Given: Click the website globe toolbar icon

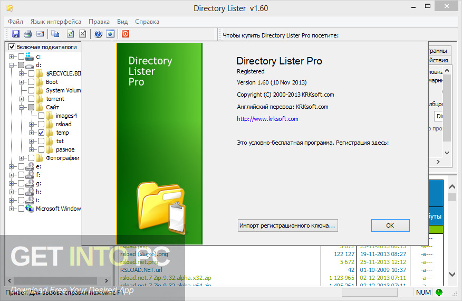Looking at the screenshot, I should (111, 34).
